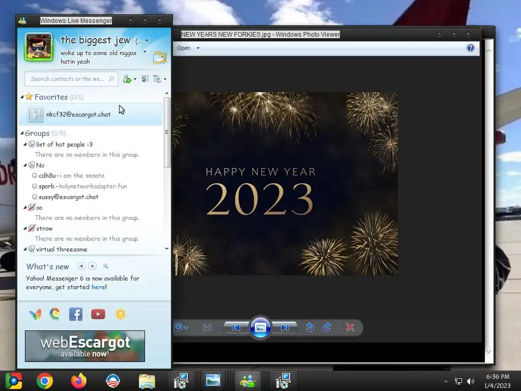Click the 'Search contacts or the web' field
Image resolution: width=521 pixels, height=391 pixels.
coord(71,79)
